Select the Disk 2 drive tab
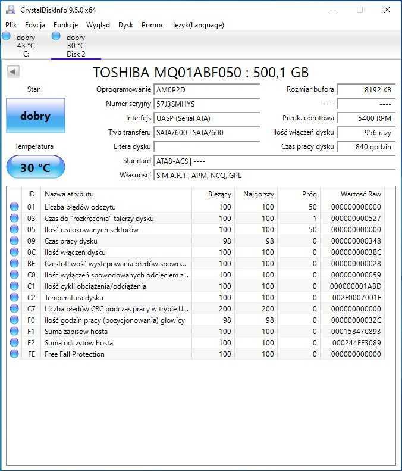This screenshot has height=471, width=402. click(76, 46)
